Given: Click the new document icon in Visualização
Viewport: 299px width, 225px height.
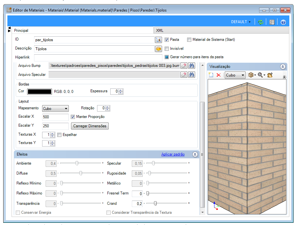Looking at the screenshot, I should (211, 75).
